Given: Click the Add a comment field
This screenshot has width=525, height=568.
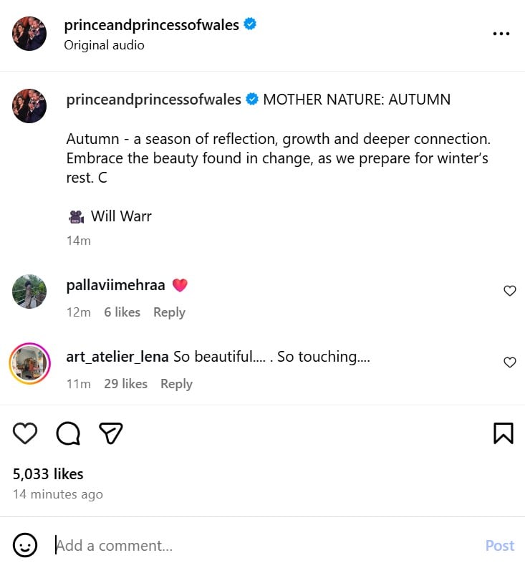Looking at the screenshot, I should click(x=265, y=546).
